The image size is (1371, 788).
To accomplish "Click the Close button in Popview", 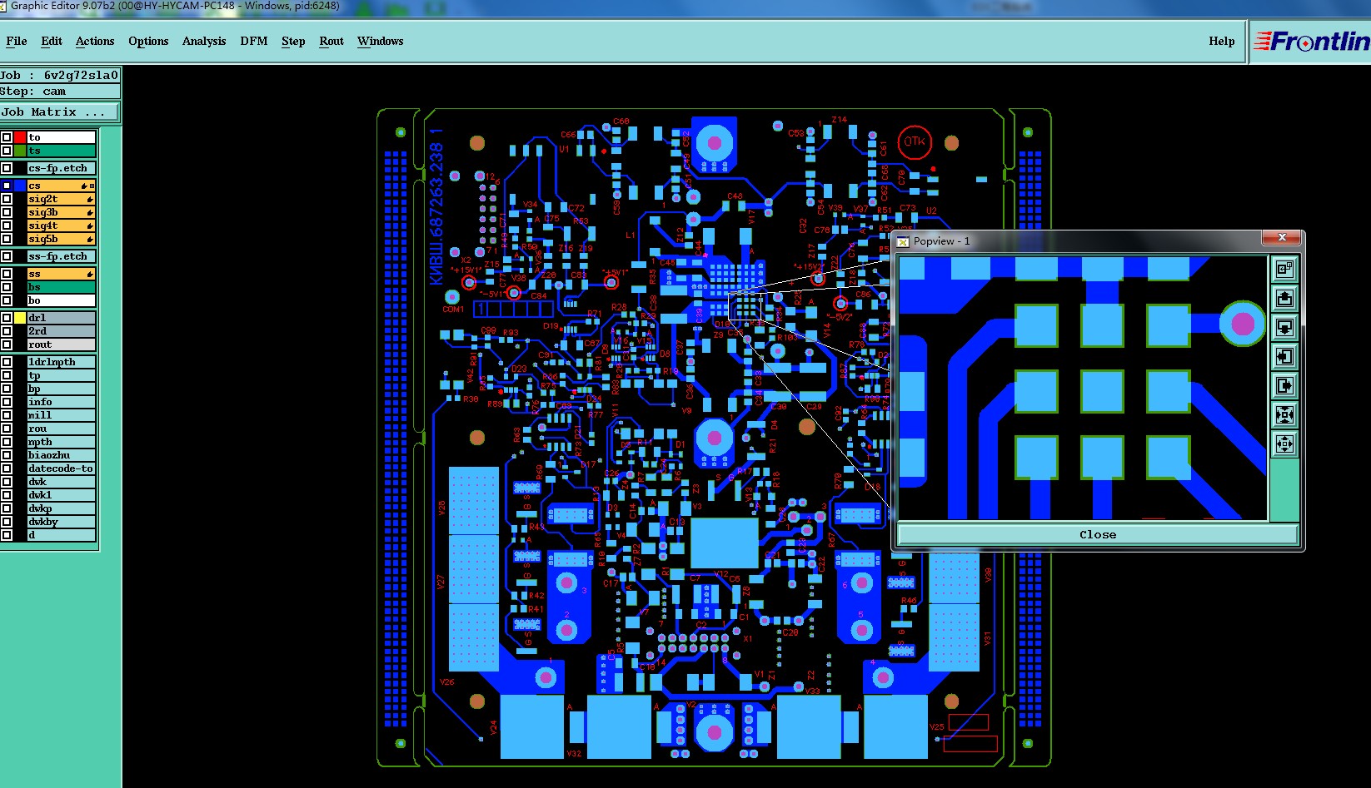I will [x=1098, y=534].
